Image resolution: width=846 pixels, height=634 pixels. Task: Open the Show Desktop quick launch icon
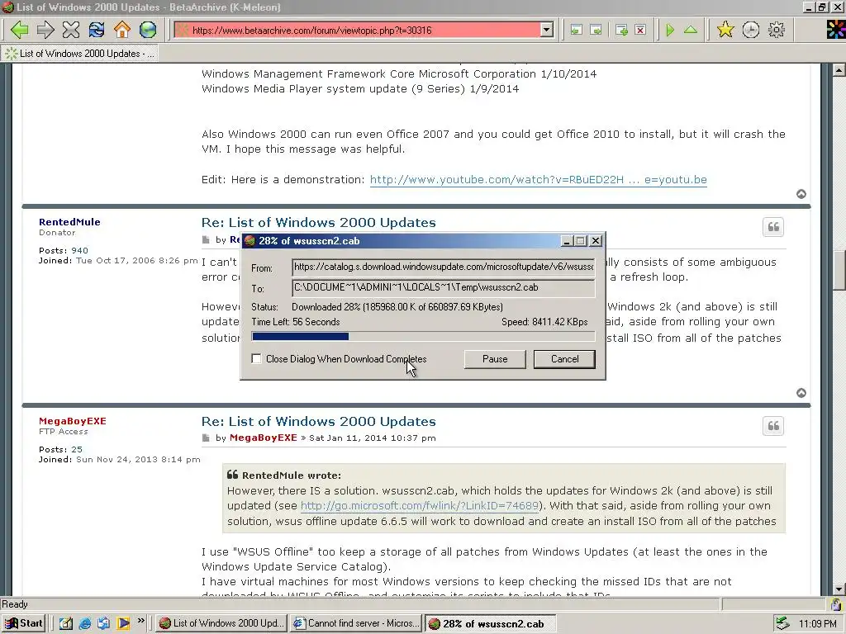pos(66,623)
